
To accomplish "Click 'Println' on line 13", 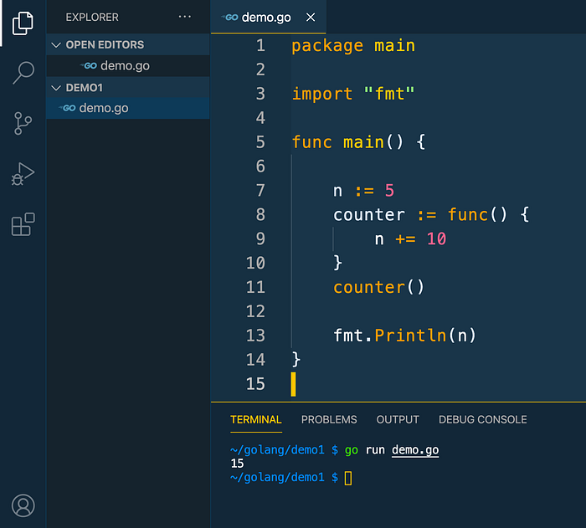I will (410, 336).
